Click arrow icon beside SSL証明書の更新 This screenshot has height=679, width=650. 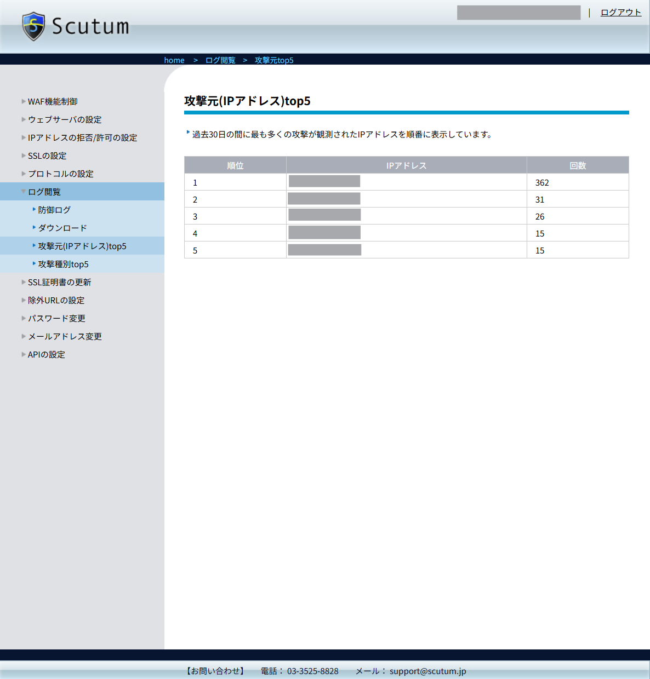click(24, 282)
